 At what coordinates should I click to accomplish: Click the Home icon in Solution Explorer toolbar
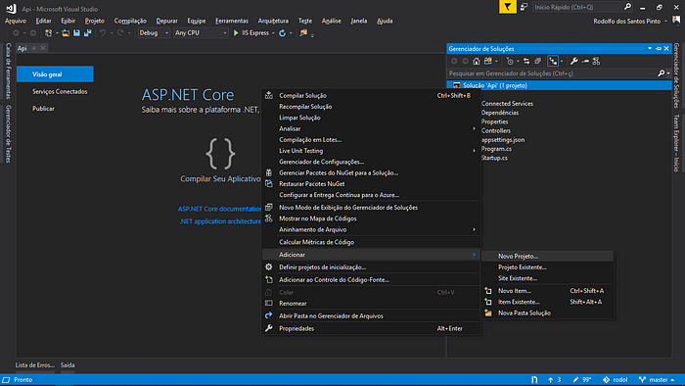point(477,61)
